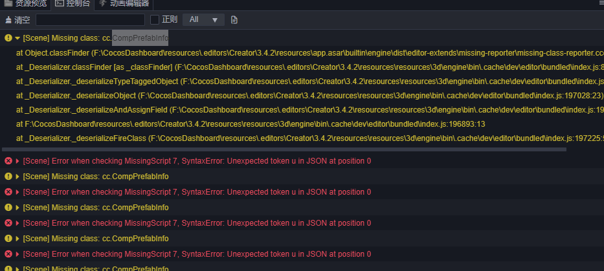Click the red error icon on the first MissingScript error
Viewport: 604px width, 271px height.
[x=8, y=161]
